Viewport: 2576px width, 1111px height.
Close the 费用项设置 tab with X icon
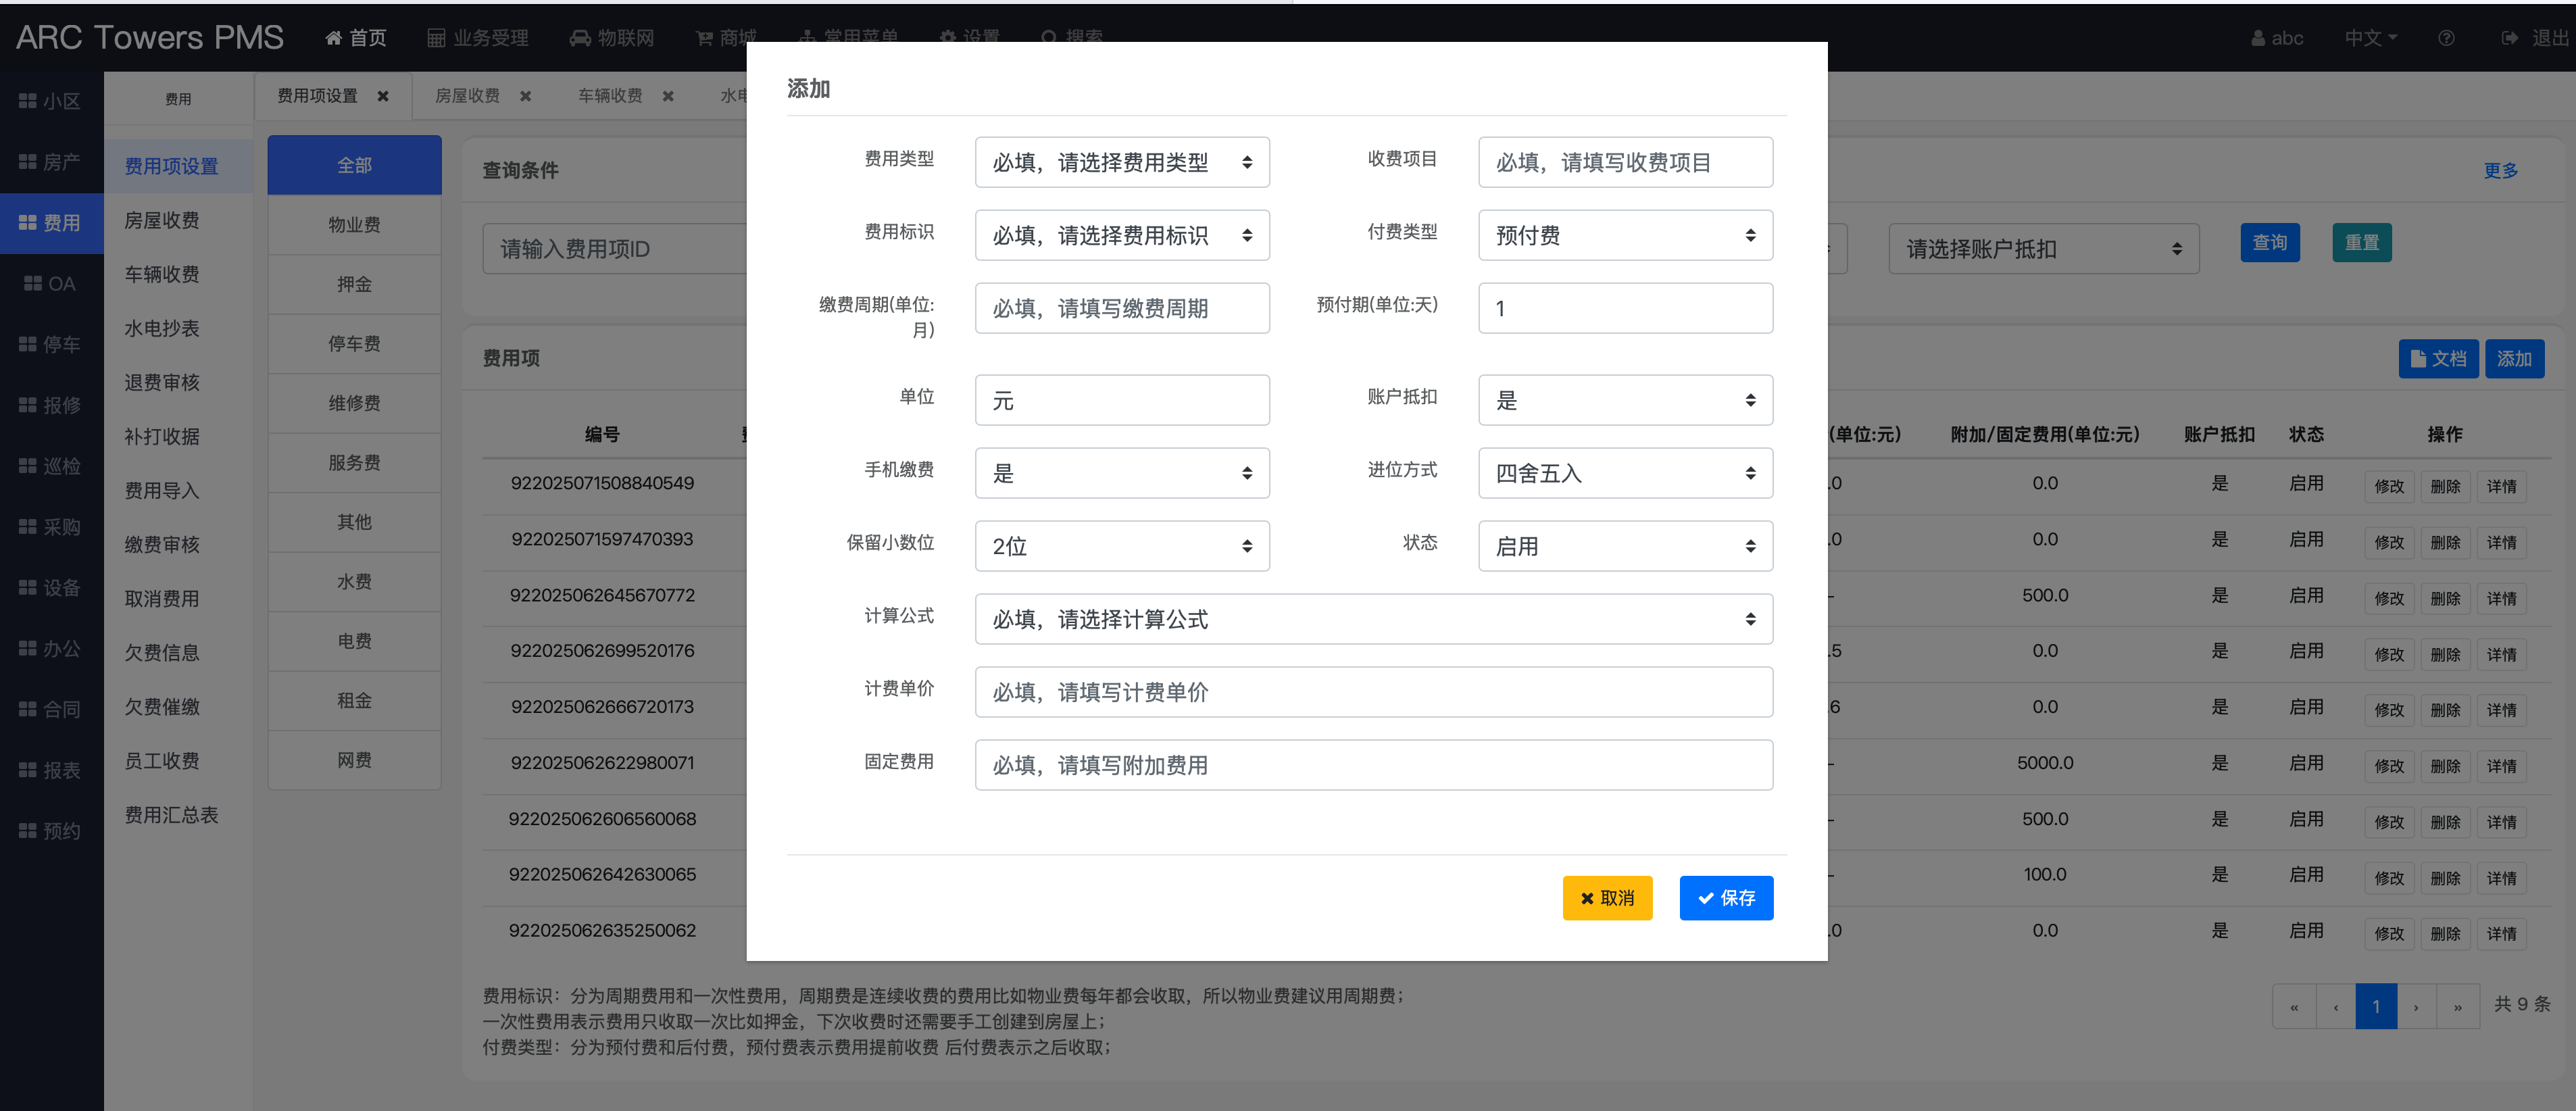(x=383, y=96)
